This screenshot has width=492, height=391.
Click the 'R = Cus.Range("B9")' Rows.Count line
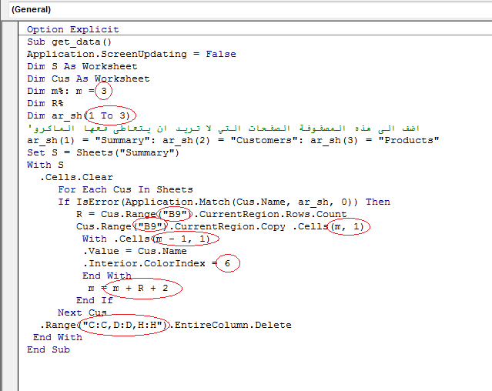tap(212, 214)
